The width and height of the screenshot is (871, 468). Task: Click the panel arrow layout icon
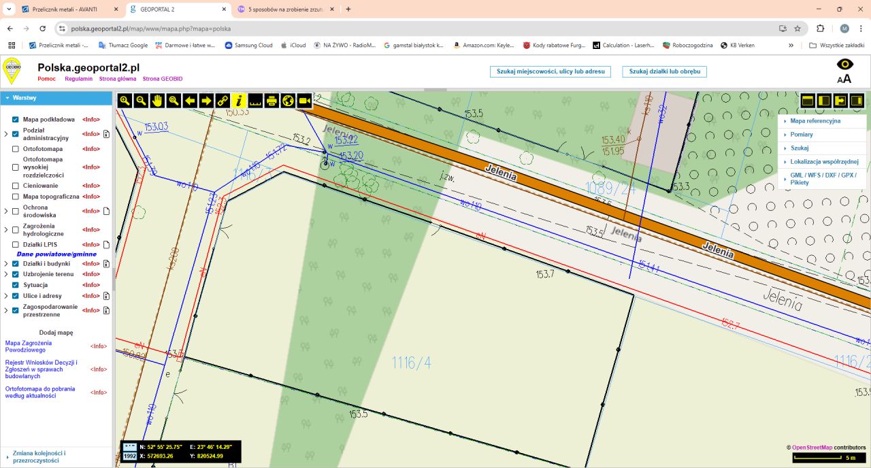click(840, 101)
